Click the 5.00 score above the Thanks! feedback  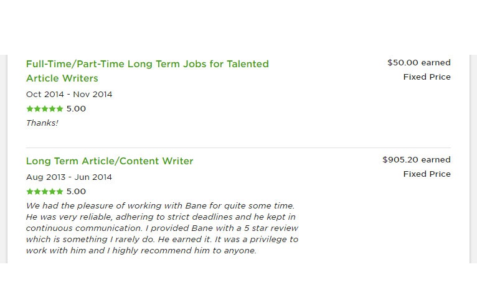coord(76,109)
